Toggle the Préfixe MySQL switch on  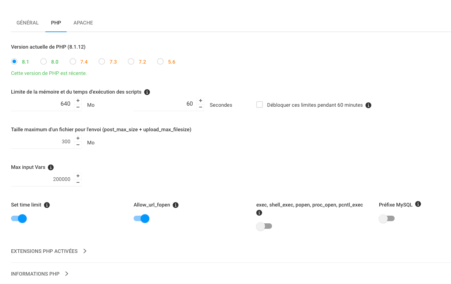[387, 219]
